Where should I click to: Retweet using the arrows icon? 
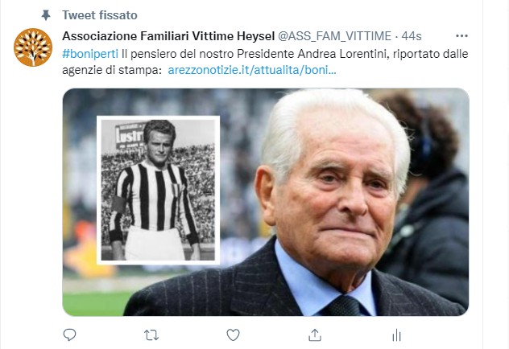click(151, 335)
